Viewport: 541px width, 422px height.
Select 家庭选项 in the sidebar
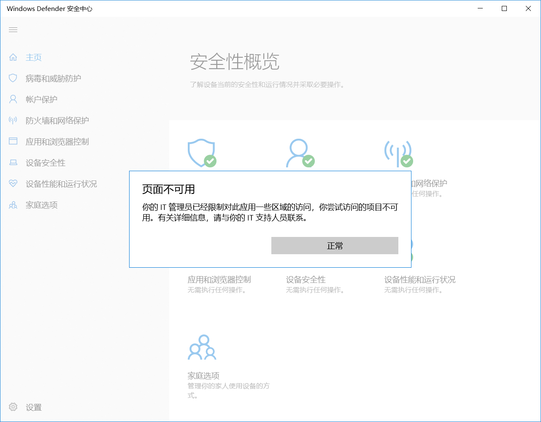tap(41, 205)
